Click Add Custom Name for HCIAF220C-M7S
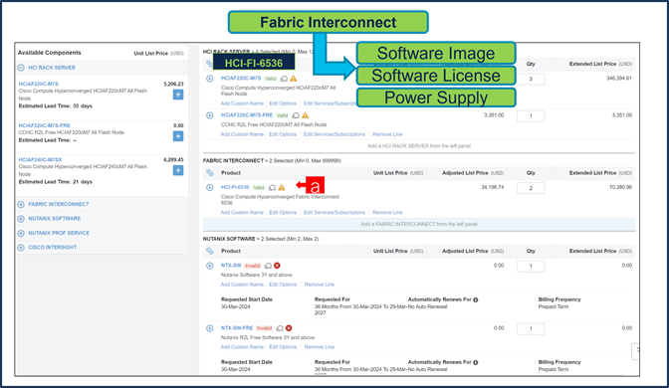This screenshot has height=388, width=669. 242,103
